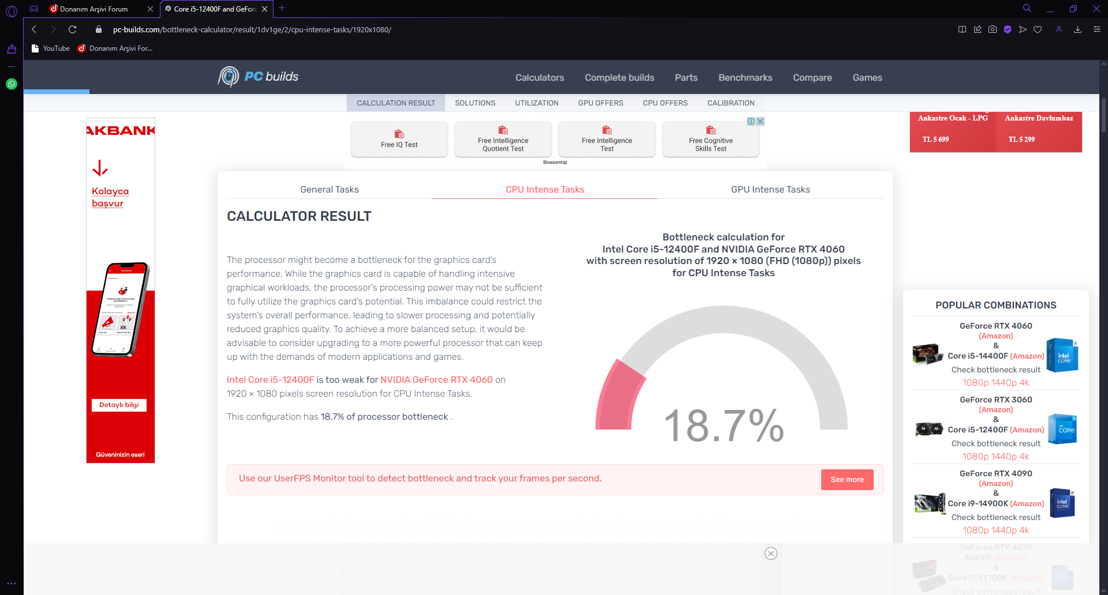Click Detaylı bilgi in the Akbank ad
The width and height of the screenshot is (1108, 595).
119,405
